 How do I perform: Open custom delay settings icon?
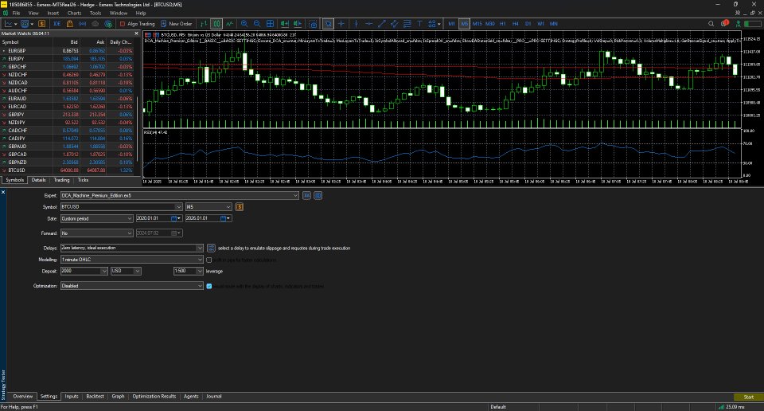(211, 249)
